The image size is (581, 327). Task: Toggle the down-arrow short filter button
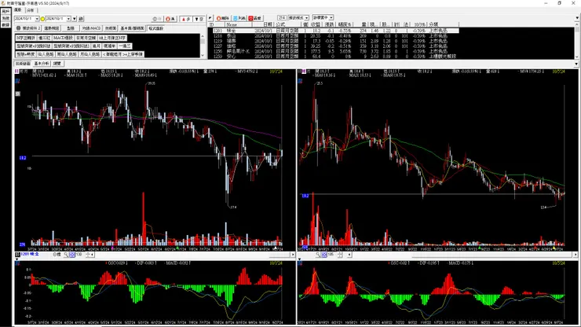pyautogui.click(x=199, y=19)
